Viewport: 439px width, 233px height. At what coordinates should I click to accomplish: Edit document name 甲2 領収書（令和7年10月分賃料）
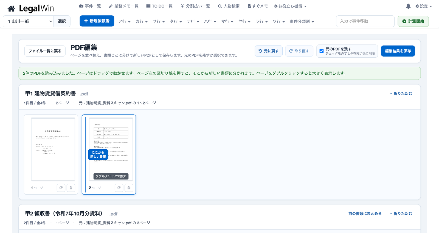coord(64,214)
